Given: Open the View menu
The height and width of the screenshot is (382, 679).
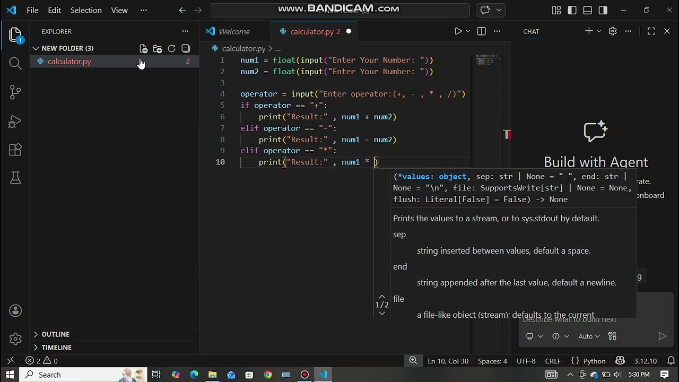Looking at the screenshot, I should click(x=119, y=10).
